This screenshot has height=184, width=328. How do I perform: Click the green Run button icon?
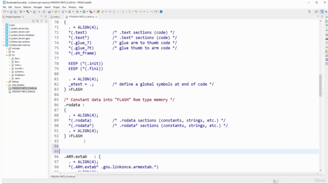(84, 12)
